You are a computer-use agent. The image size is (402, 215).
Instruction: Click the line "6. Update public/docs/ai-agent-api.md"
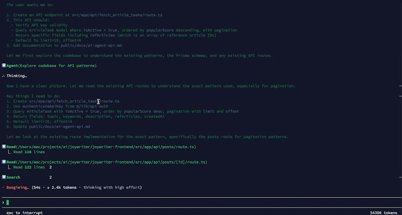pyautogui.click(x=48, y=127)
